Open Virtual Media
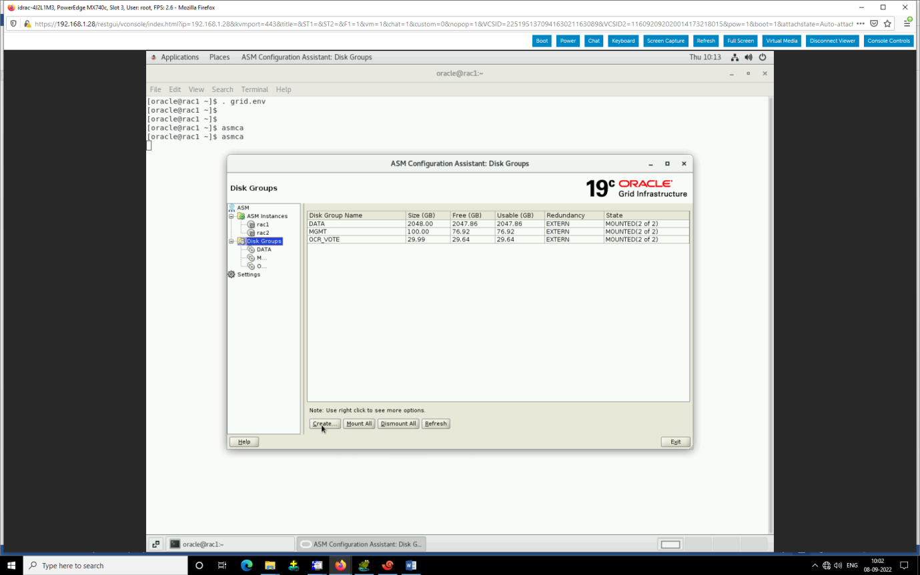The height and width of the screenshot is (575, 920). pyautogui.click(x=781, y=41)
